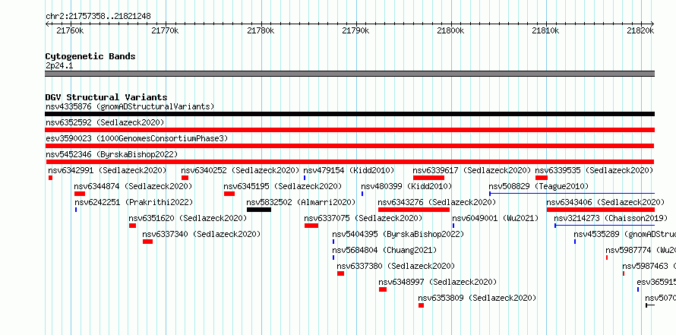The image size is (676, 335).
Task: Select the nsv5404395 ByrskaBishop2022 label
Action: point(398,234)
